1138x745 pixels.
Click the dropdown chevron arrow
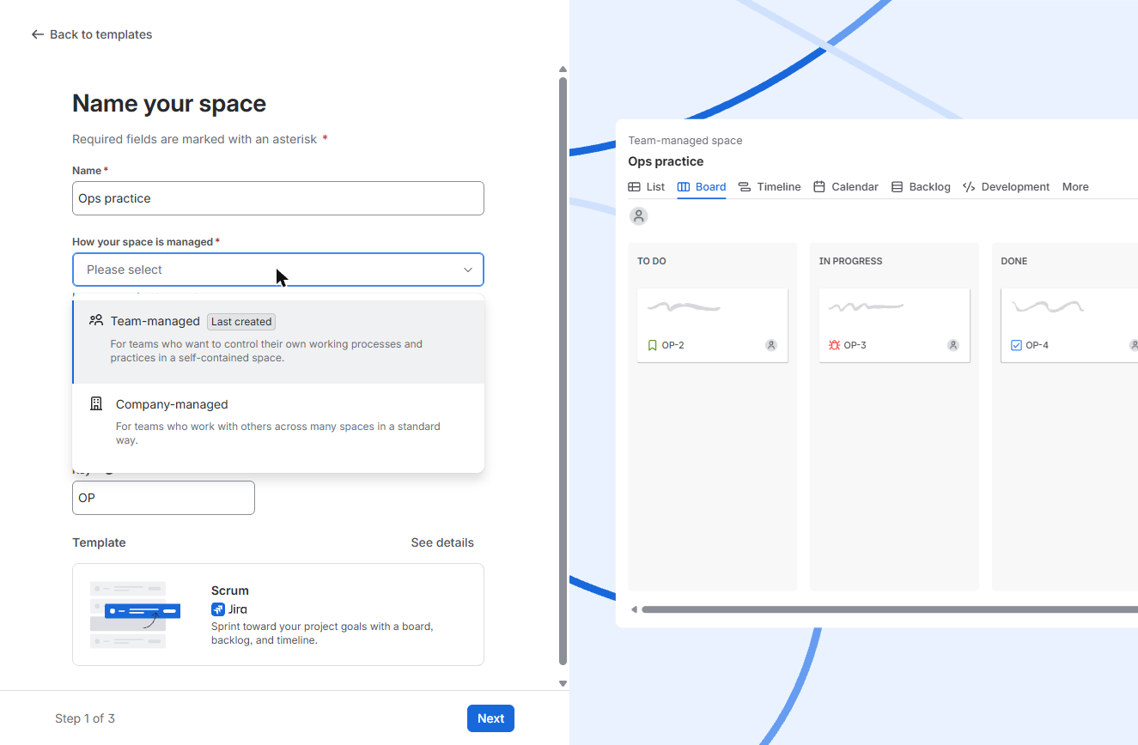(468, 270)
